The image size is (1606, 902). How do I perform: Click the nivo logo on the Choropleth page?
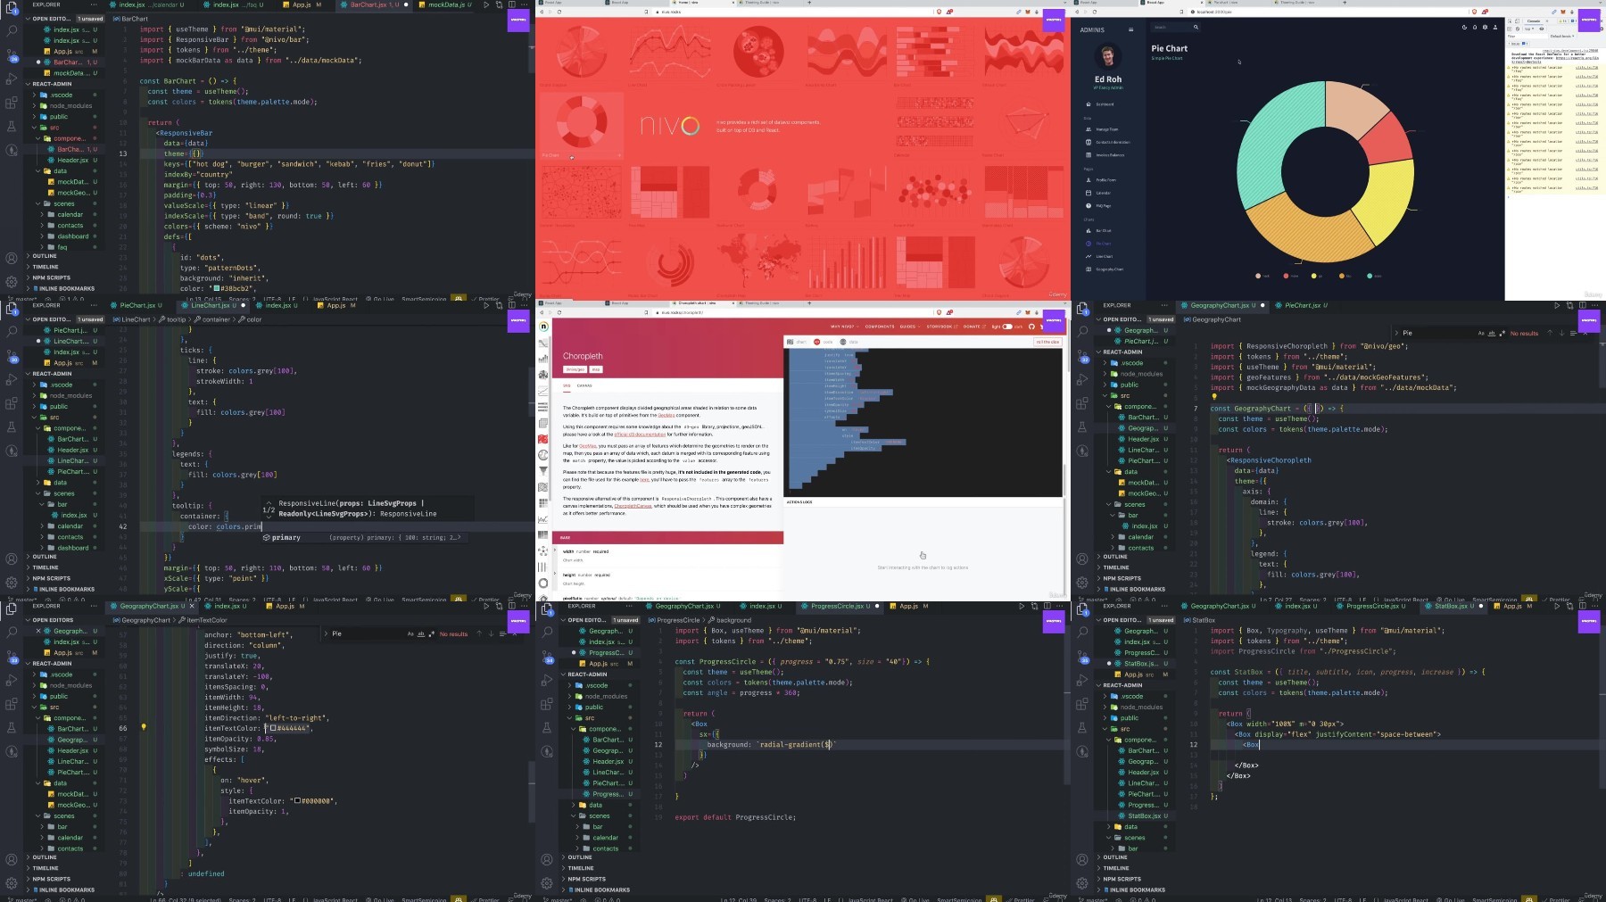[543, 327]
